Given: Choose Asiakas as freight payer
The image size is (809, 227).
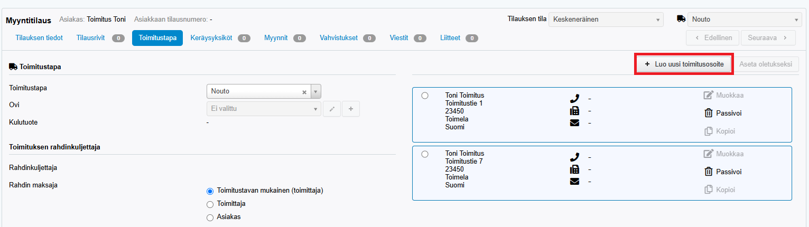Looking at the screenshot, I should (210, 217).
